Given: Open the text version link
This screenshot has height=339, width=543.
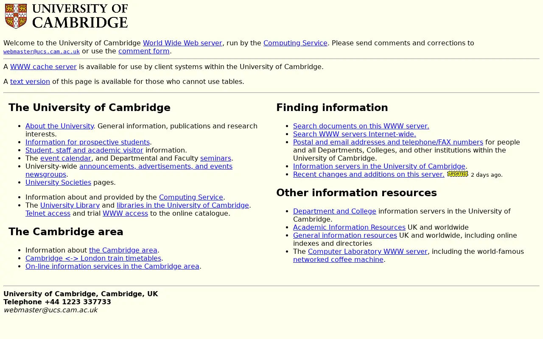Looking at the screenshot, I should click(x=30, y=82).
